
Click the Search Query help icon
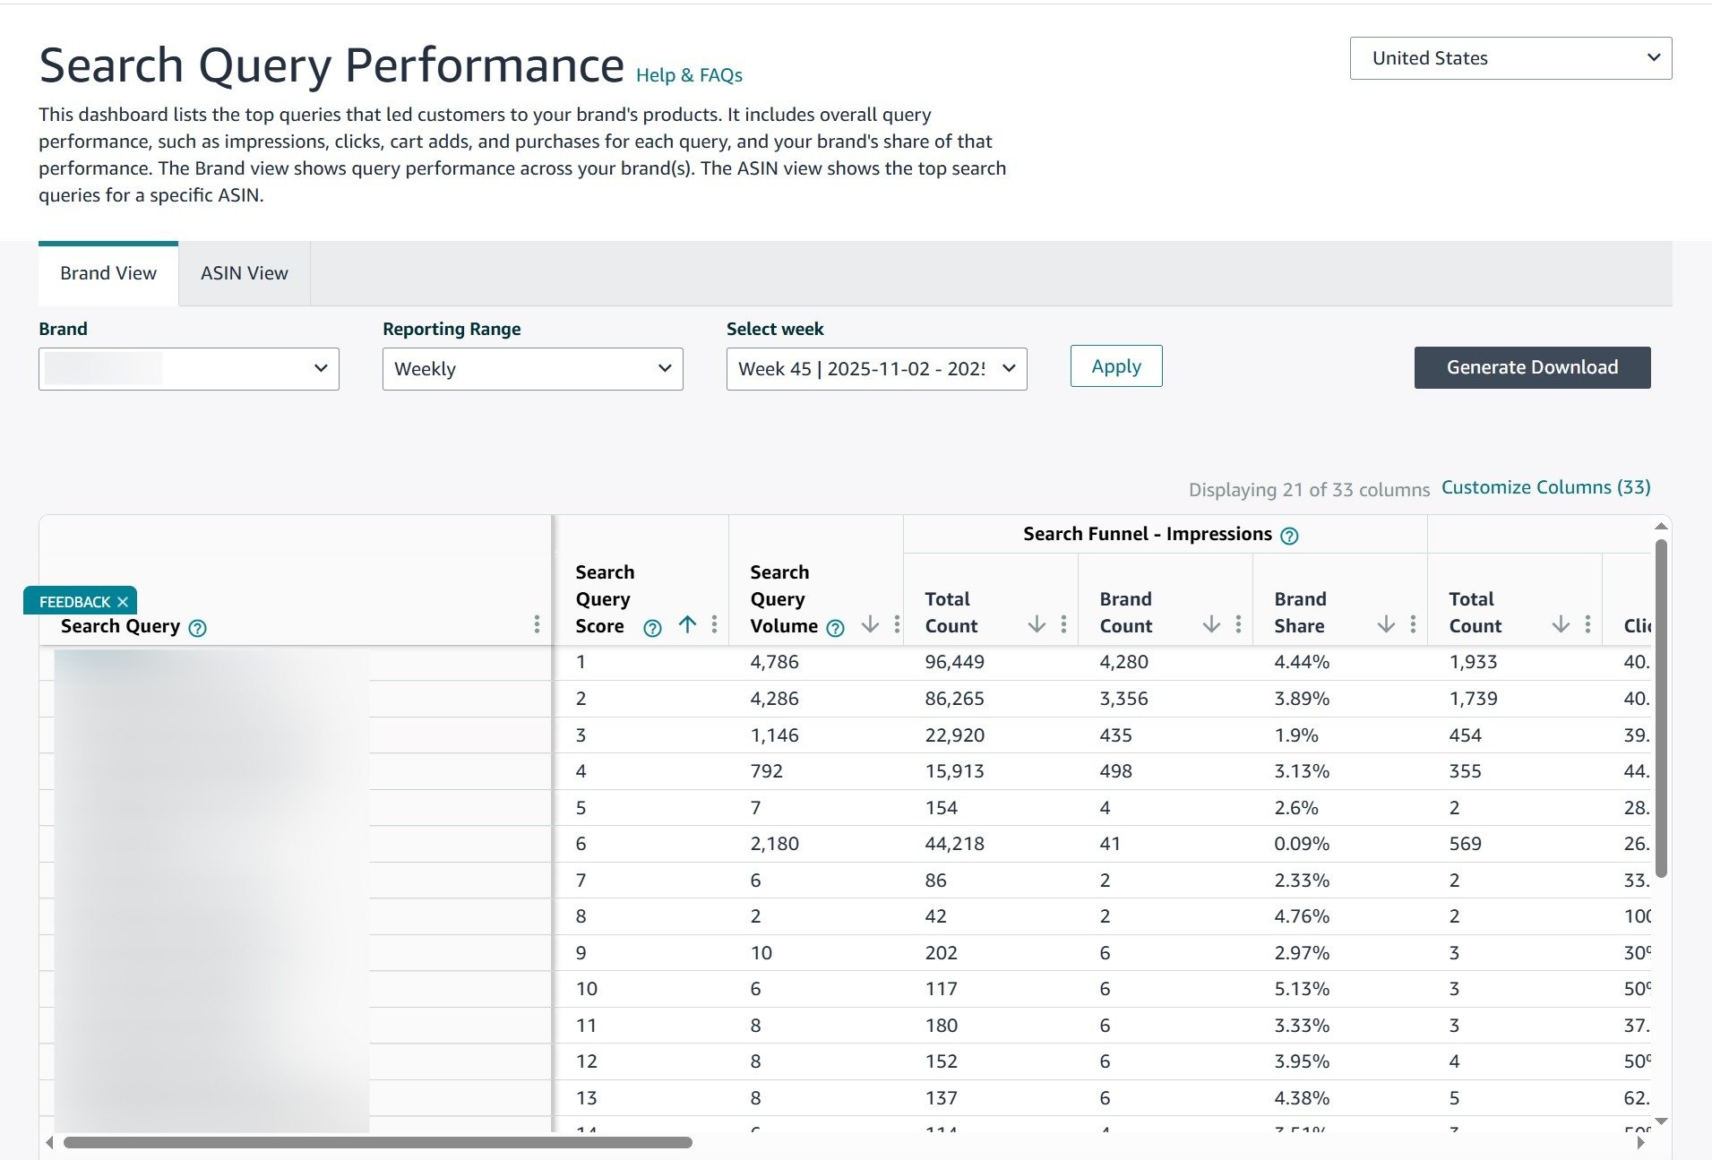[x=198, y=628]
